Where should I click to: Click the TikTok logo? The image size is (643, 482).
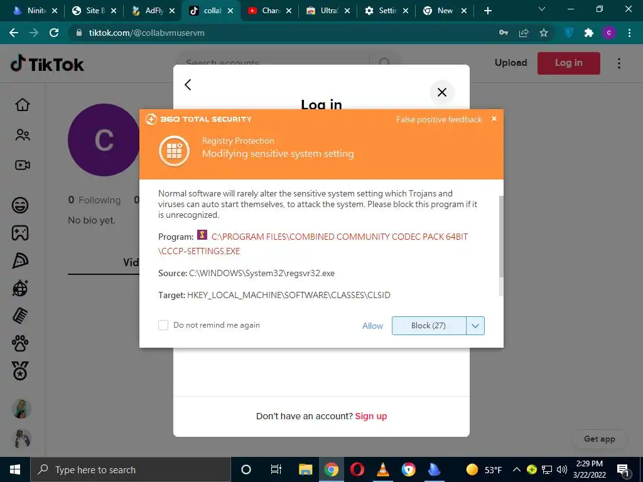point(47,64)
